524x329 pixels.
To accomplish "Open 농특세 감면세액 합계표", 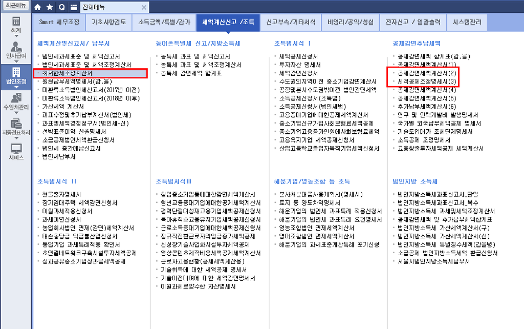I will (191, 73).
